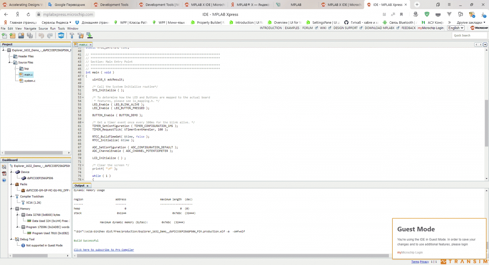Collapse the Debug Tool node
The image size is (489, 265).
(12, 239)
